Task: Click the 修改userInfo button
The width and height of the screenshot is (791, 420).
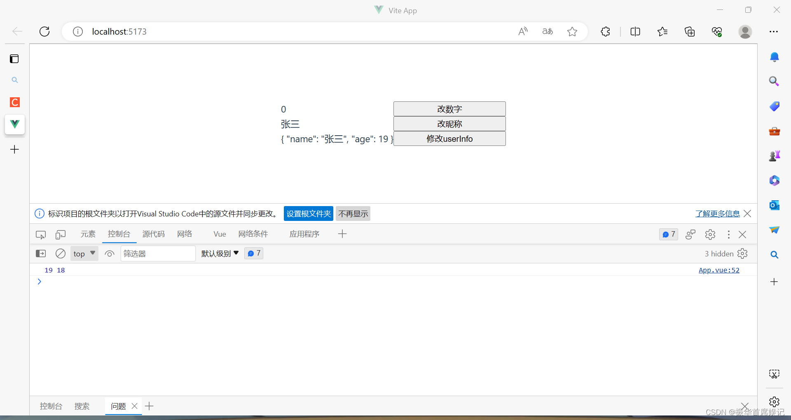Action: (x=449, y=138)
